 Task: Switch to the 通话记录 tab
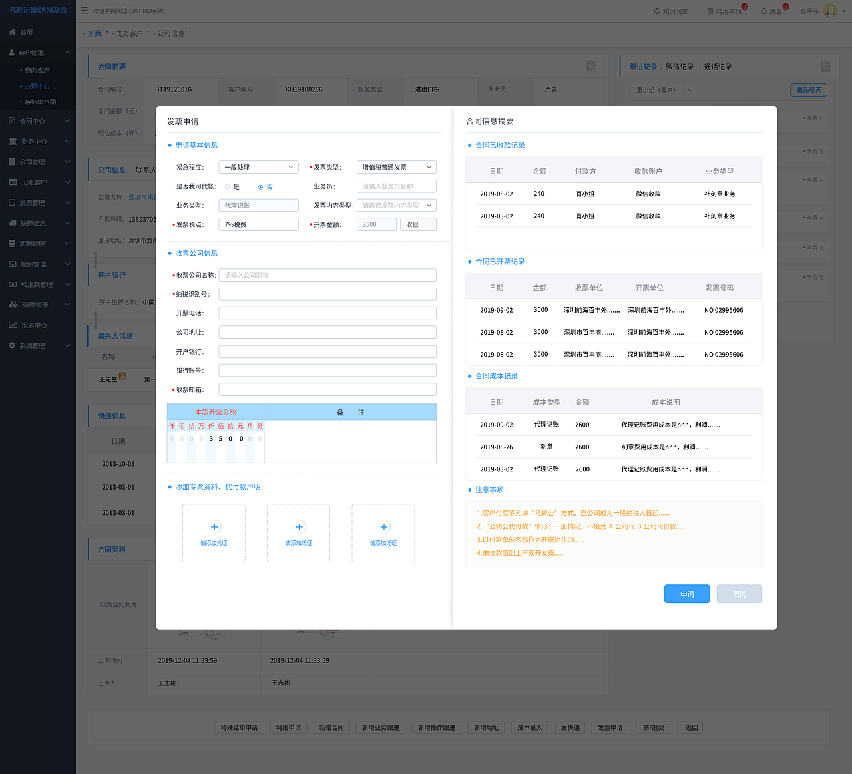click(718, 67)
